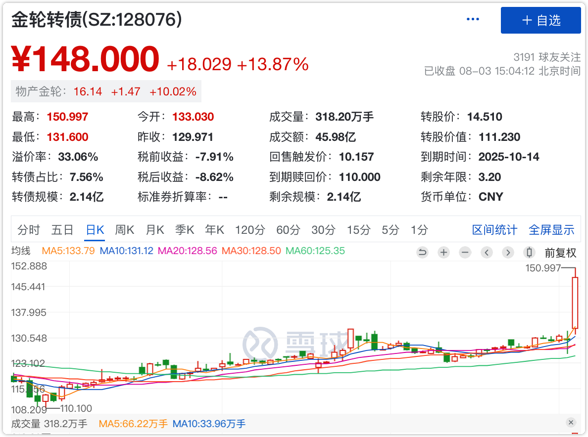Select the 月K monthly chart tab
Viewport: 588px width, 437px height.
[x=154, y=230]
